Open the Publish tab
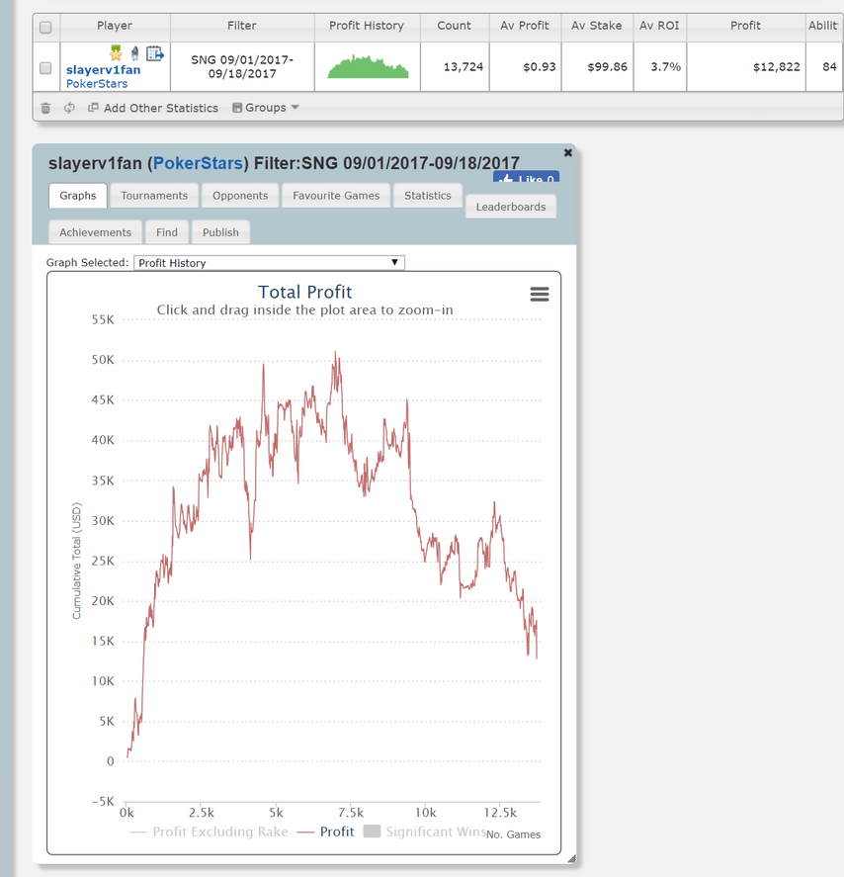 coord(220,232)
